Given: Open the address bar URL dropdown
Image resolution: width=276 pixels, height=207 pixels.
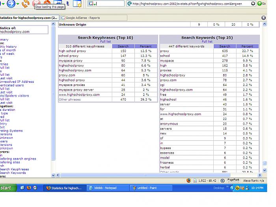Looking at the screenshot, I should [x=254, y=4].
